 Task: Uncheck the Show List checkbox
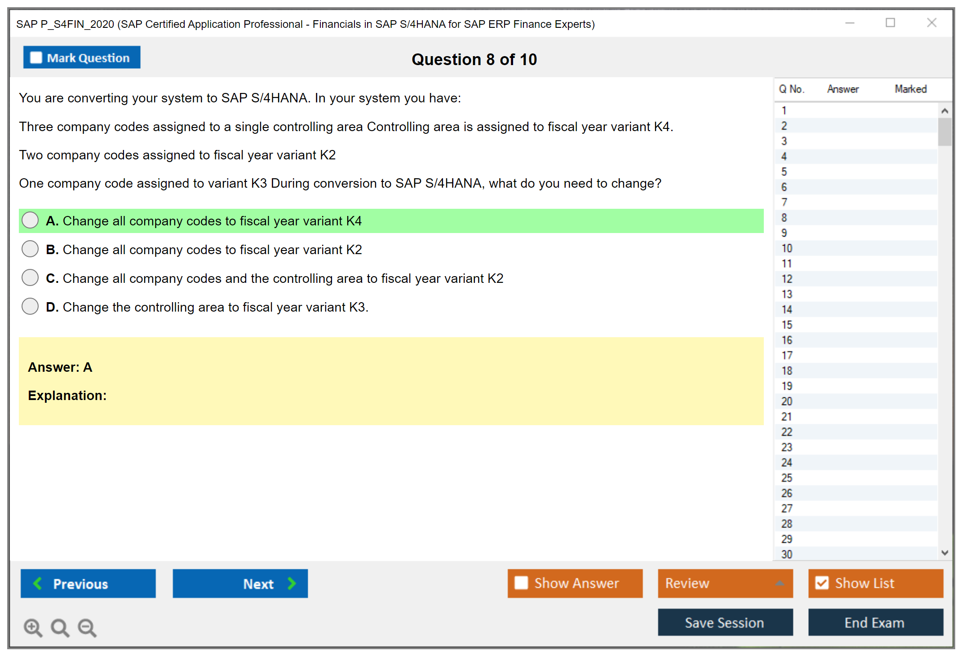[x=822, y=583]
